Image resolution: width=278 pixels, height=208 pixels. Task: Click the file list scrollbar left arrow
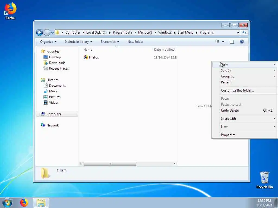[x=81, y=164]
